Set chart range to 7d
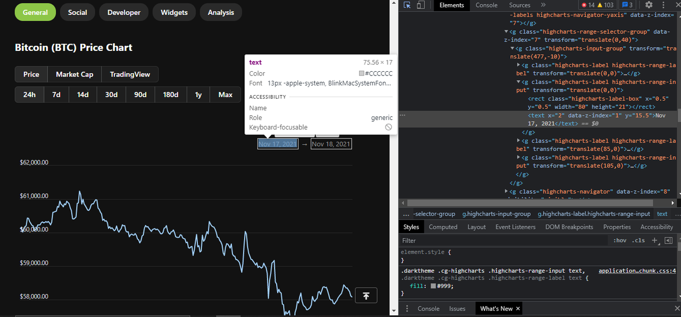This screenshot has height=317, width=681. coord(56,95)
